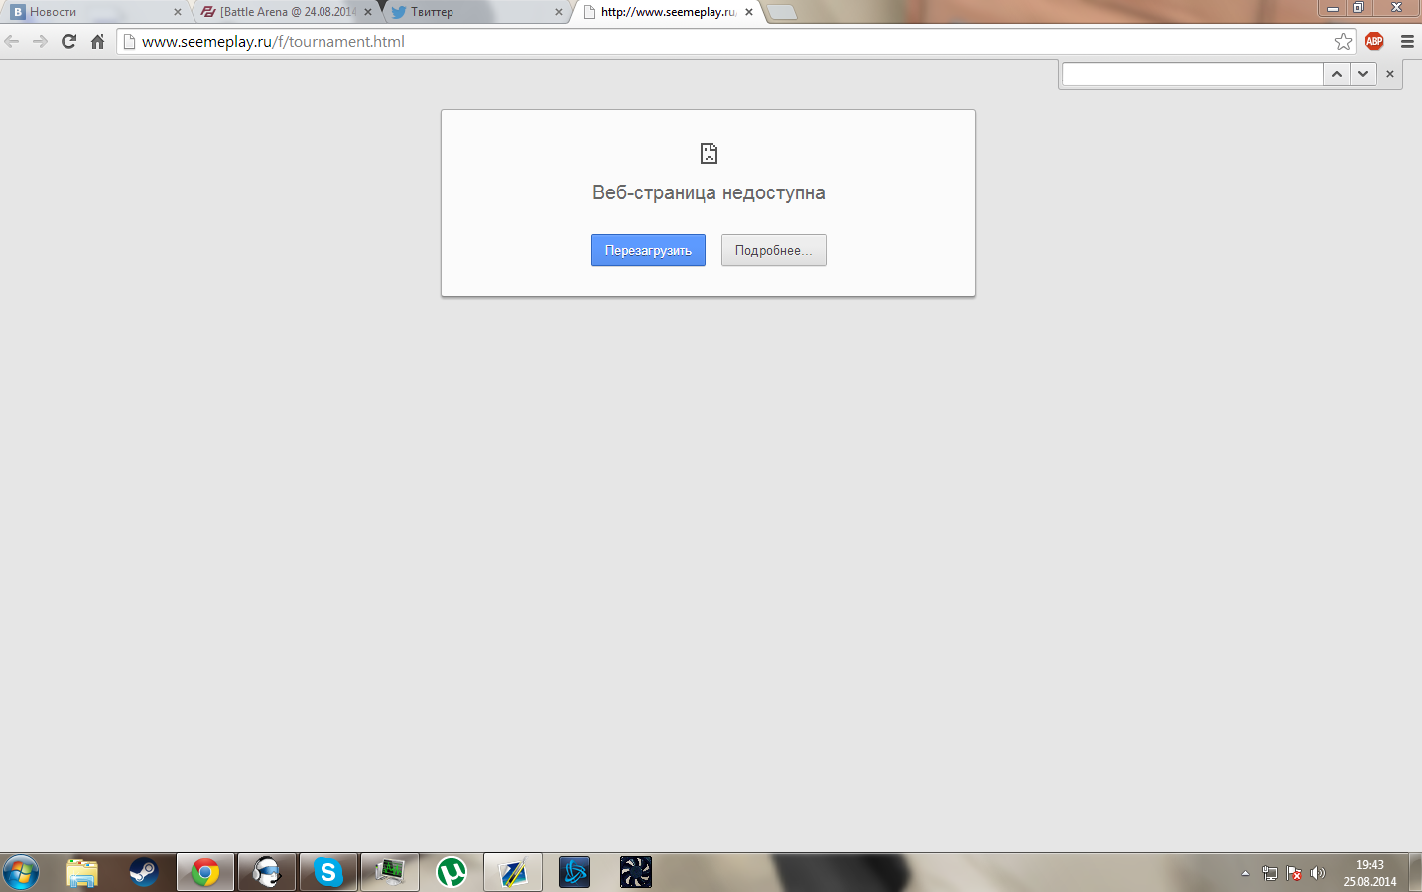
Task: Close the Новости tab
Action: [178, 12]
